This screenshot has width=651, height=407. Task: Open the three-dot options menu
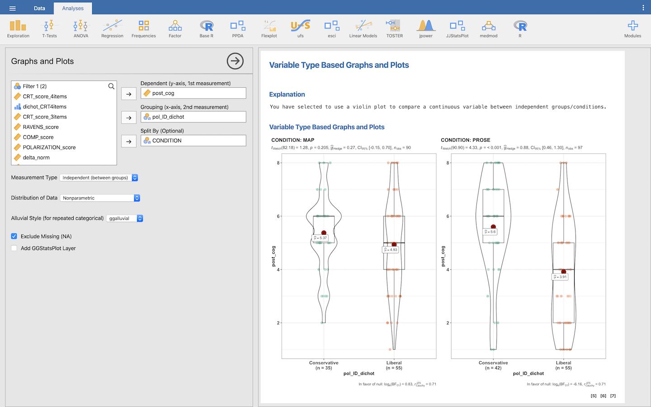(643, 8)
